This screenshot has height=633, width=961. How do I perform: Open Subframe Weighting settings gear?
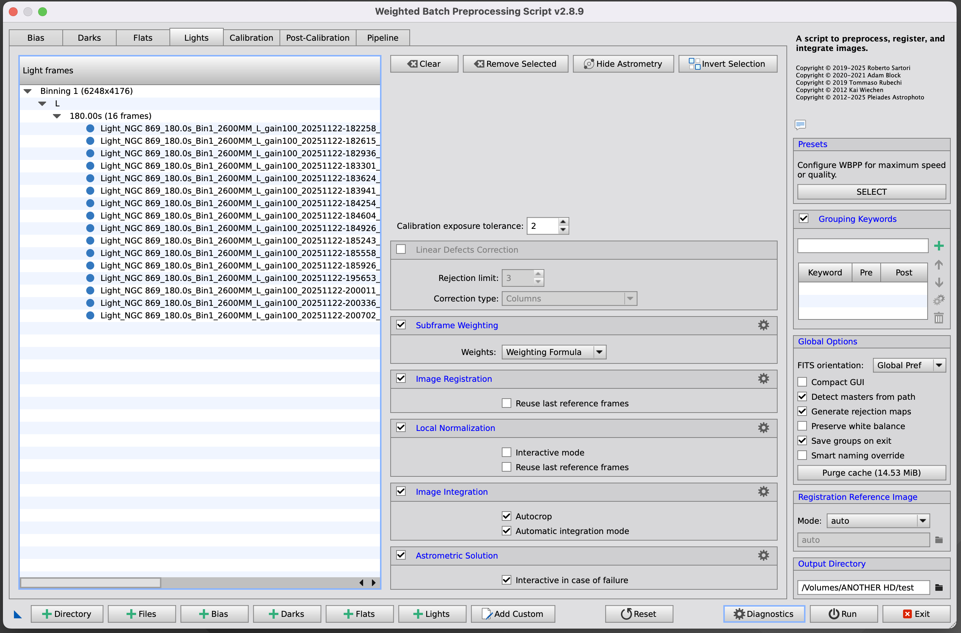pyautogui.click(x=763, y=325)
